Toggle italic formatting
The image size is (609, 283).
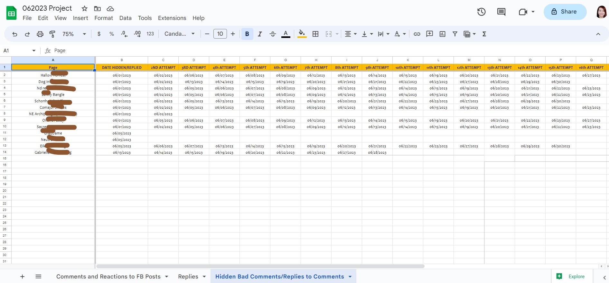(260, 34)
